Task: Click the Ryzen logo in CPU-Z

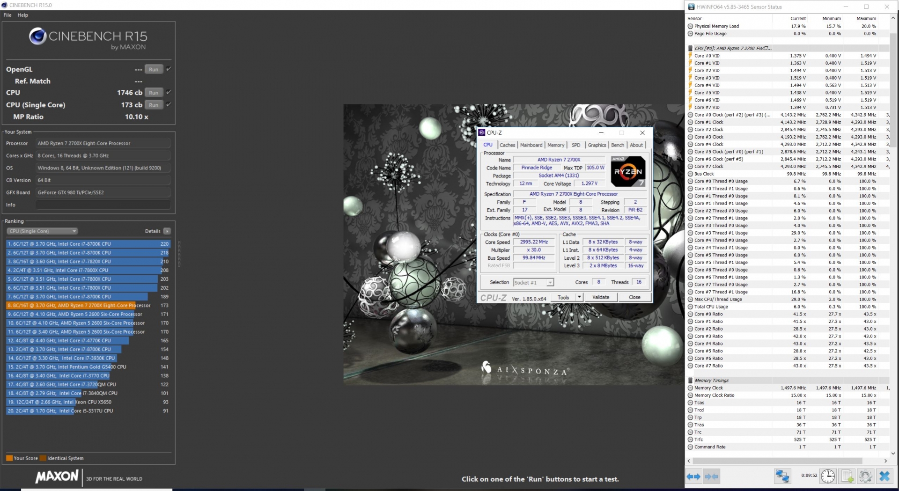Action: coord(628,171)
